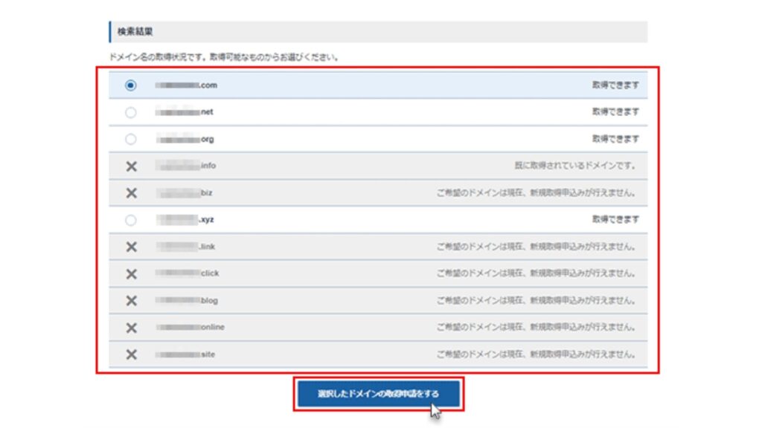
Task: Click the .biz domain name text
Action: (x=184, y=193)
